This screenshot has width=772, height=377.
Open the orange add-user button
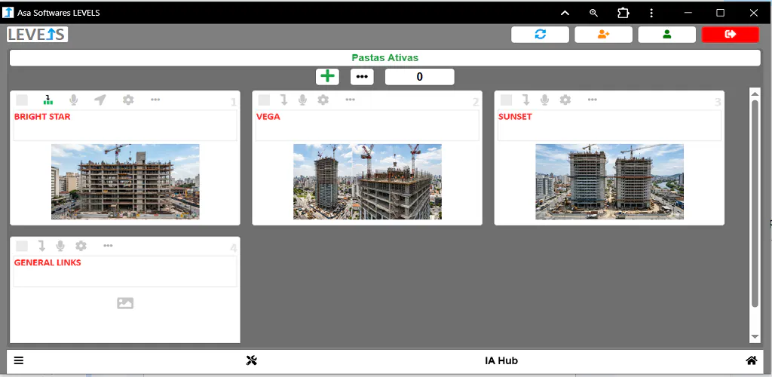(x=604, y=35)
